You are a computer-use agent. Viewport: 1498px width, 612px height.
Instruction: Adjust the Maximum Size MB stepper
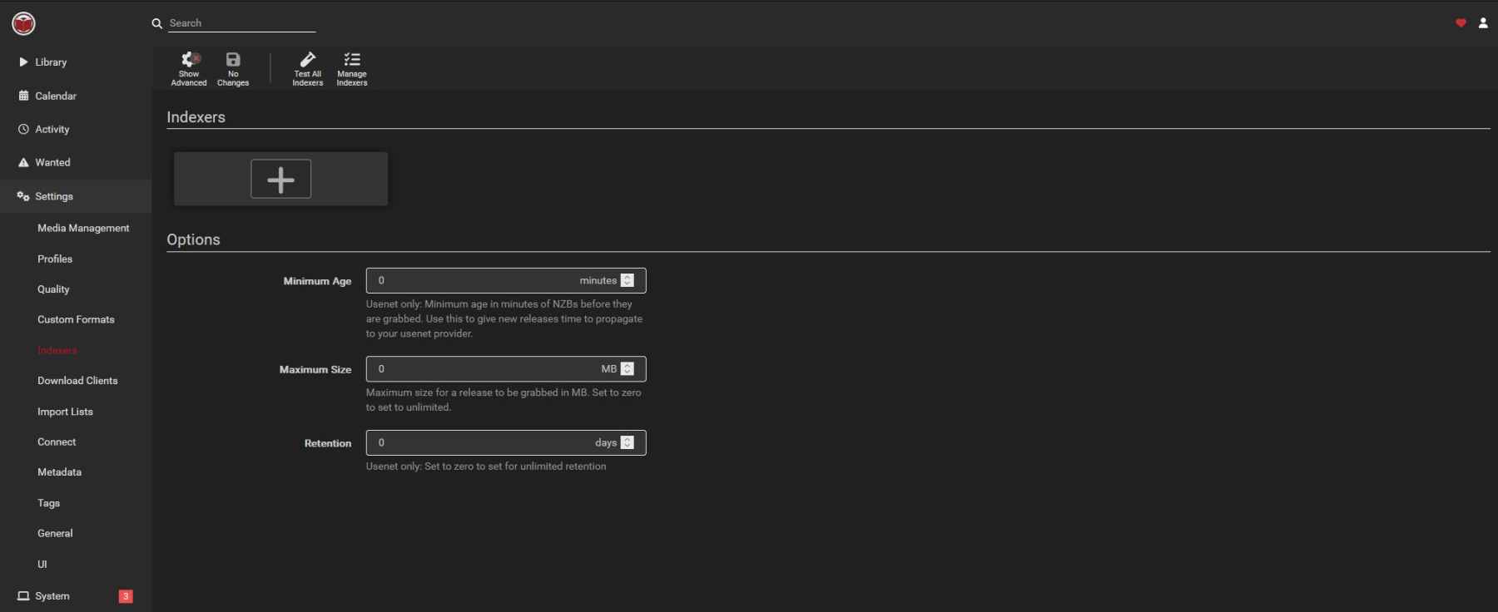(627, 369)
